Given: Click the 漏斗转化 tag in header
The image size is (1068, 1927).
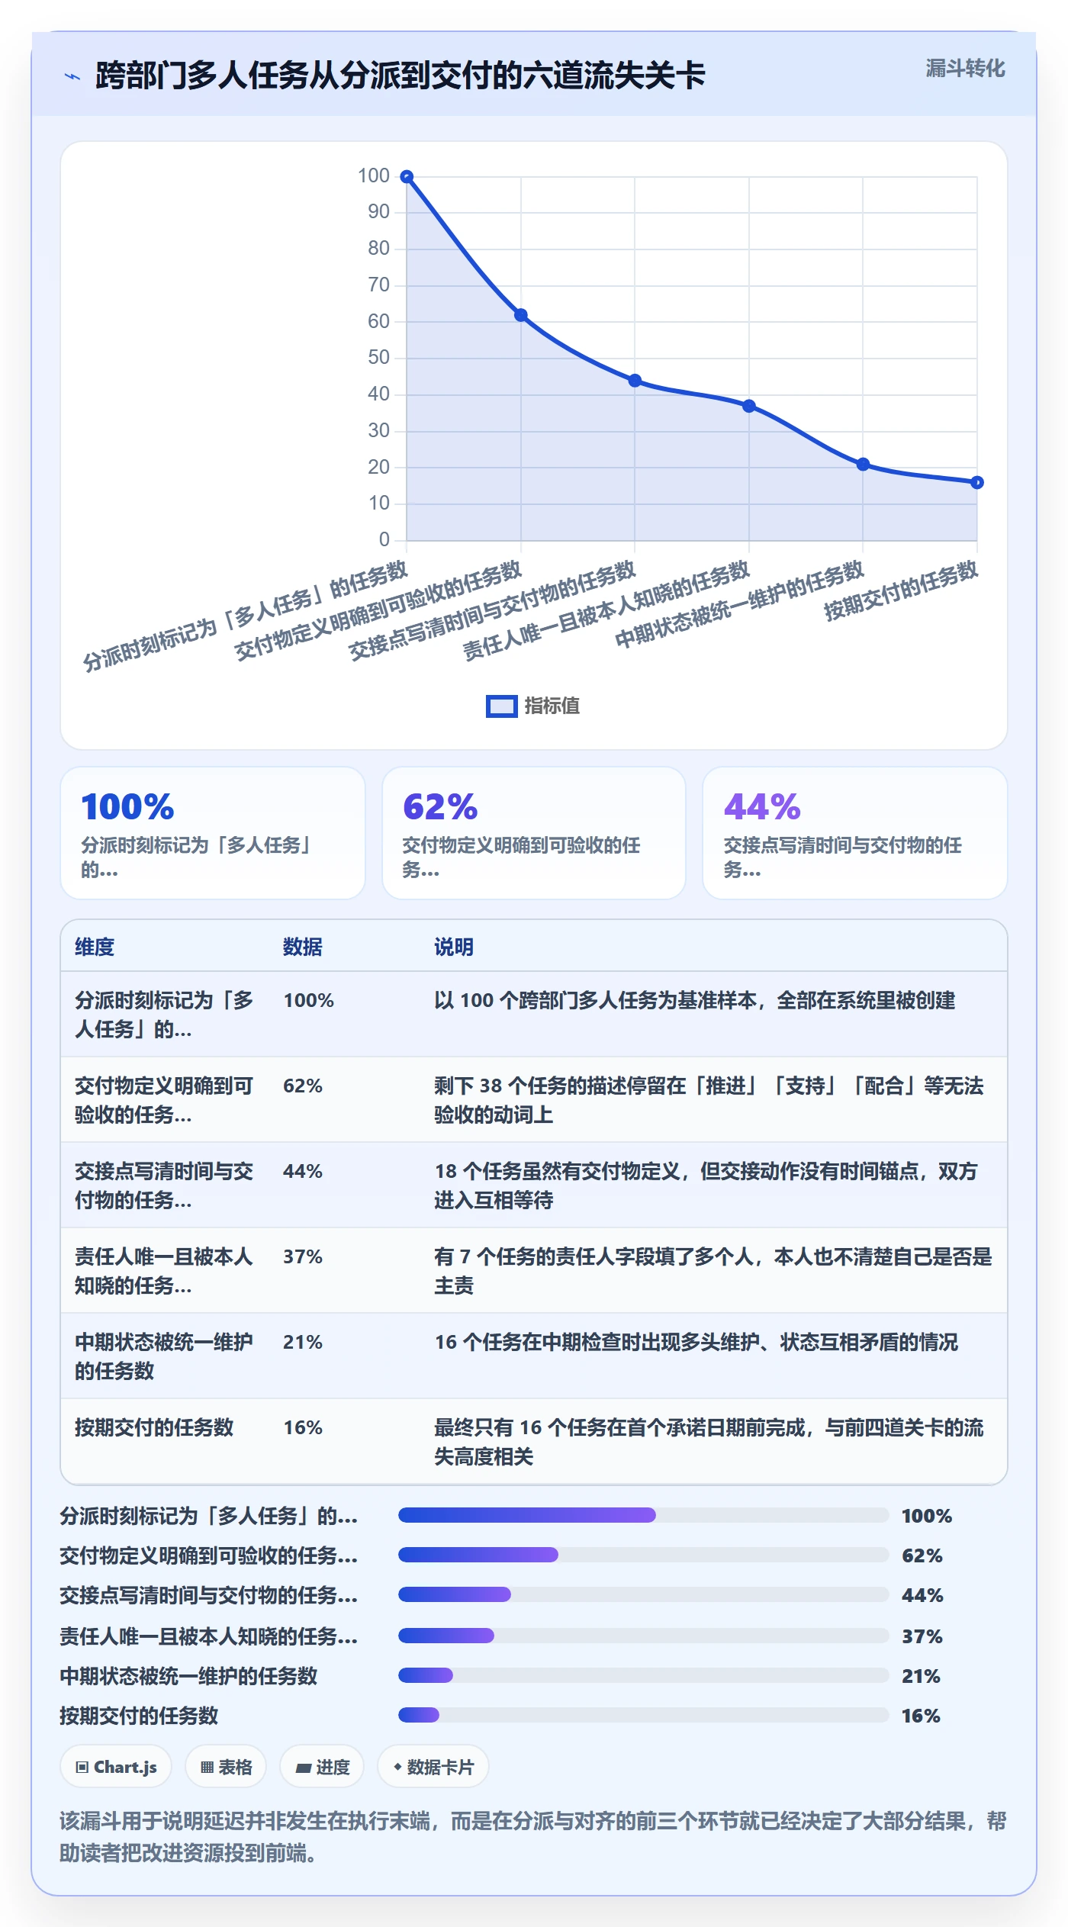Looking at the screenshot, I should tap(965, 69).
